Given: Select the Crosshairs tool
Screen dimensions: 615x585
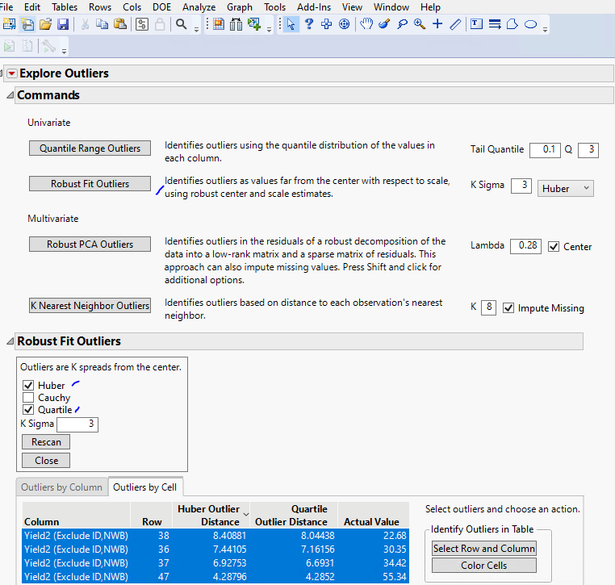Looking at the screenshot, I should (437, 24).
